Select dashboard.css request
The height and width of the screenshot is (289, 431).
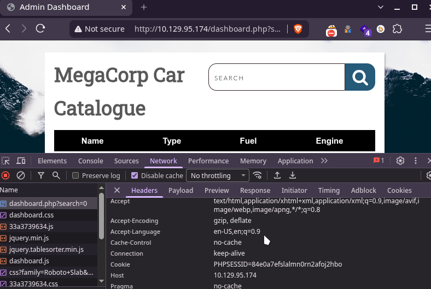point(49,215)
